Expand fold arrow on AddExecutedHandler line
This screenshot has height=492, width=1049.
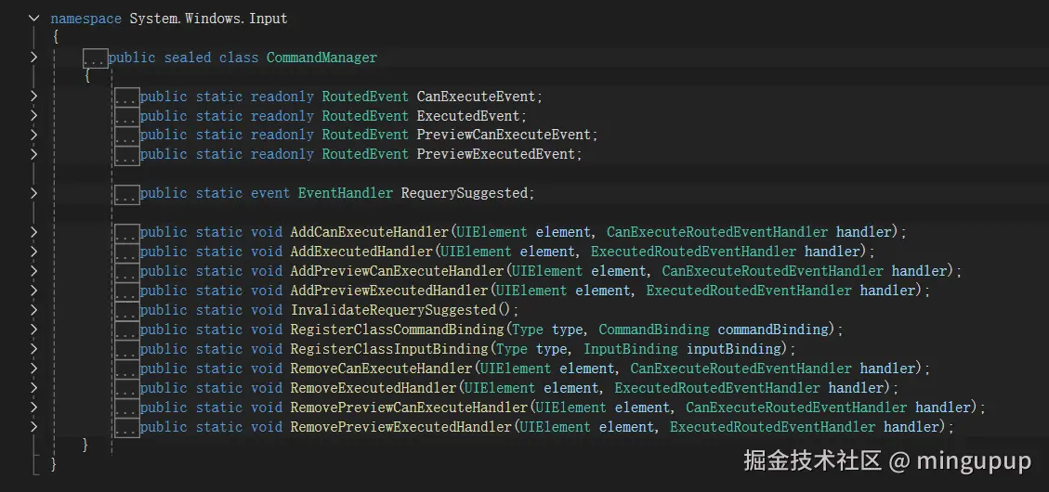(x=33, y=252)
